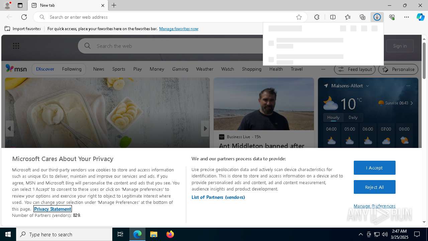Open the Health section
Viewport: 428px width, 241px height.
pos(276,69)
